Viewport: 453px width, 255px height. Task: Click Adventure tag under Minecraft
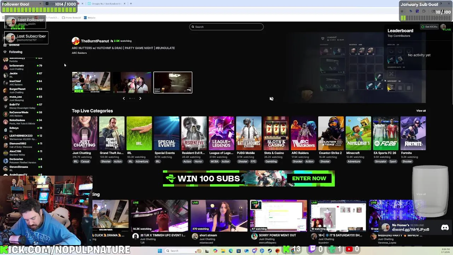[354, 161]
